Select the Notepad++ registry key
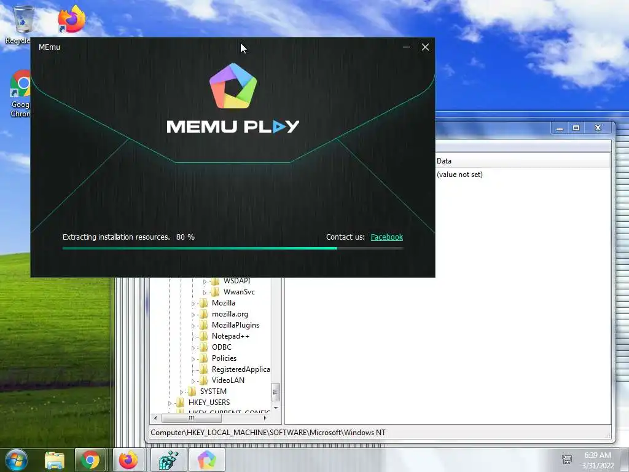Viewport: 629px width, 472px height. [231, 336]
